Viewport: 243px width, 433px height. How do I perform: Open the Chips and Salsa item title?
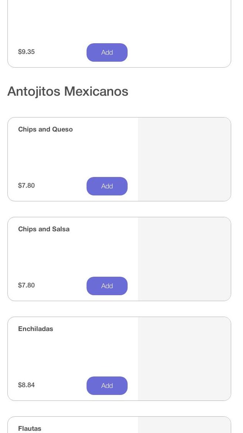click(44, 229)
